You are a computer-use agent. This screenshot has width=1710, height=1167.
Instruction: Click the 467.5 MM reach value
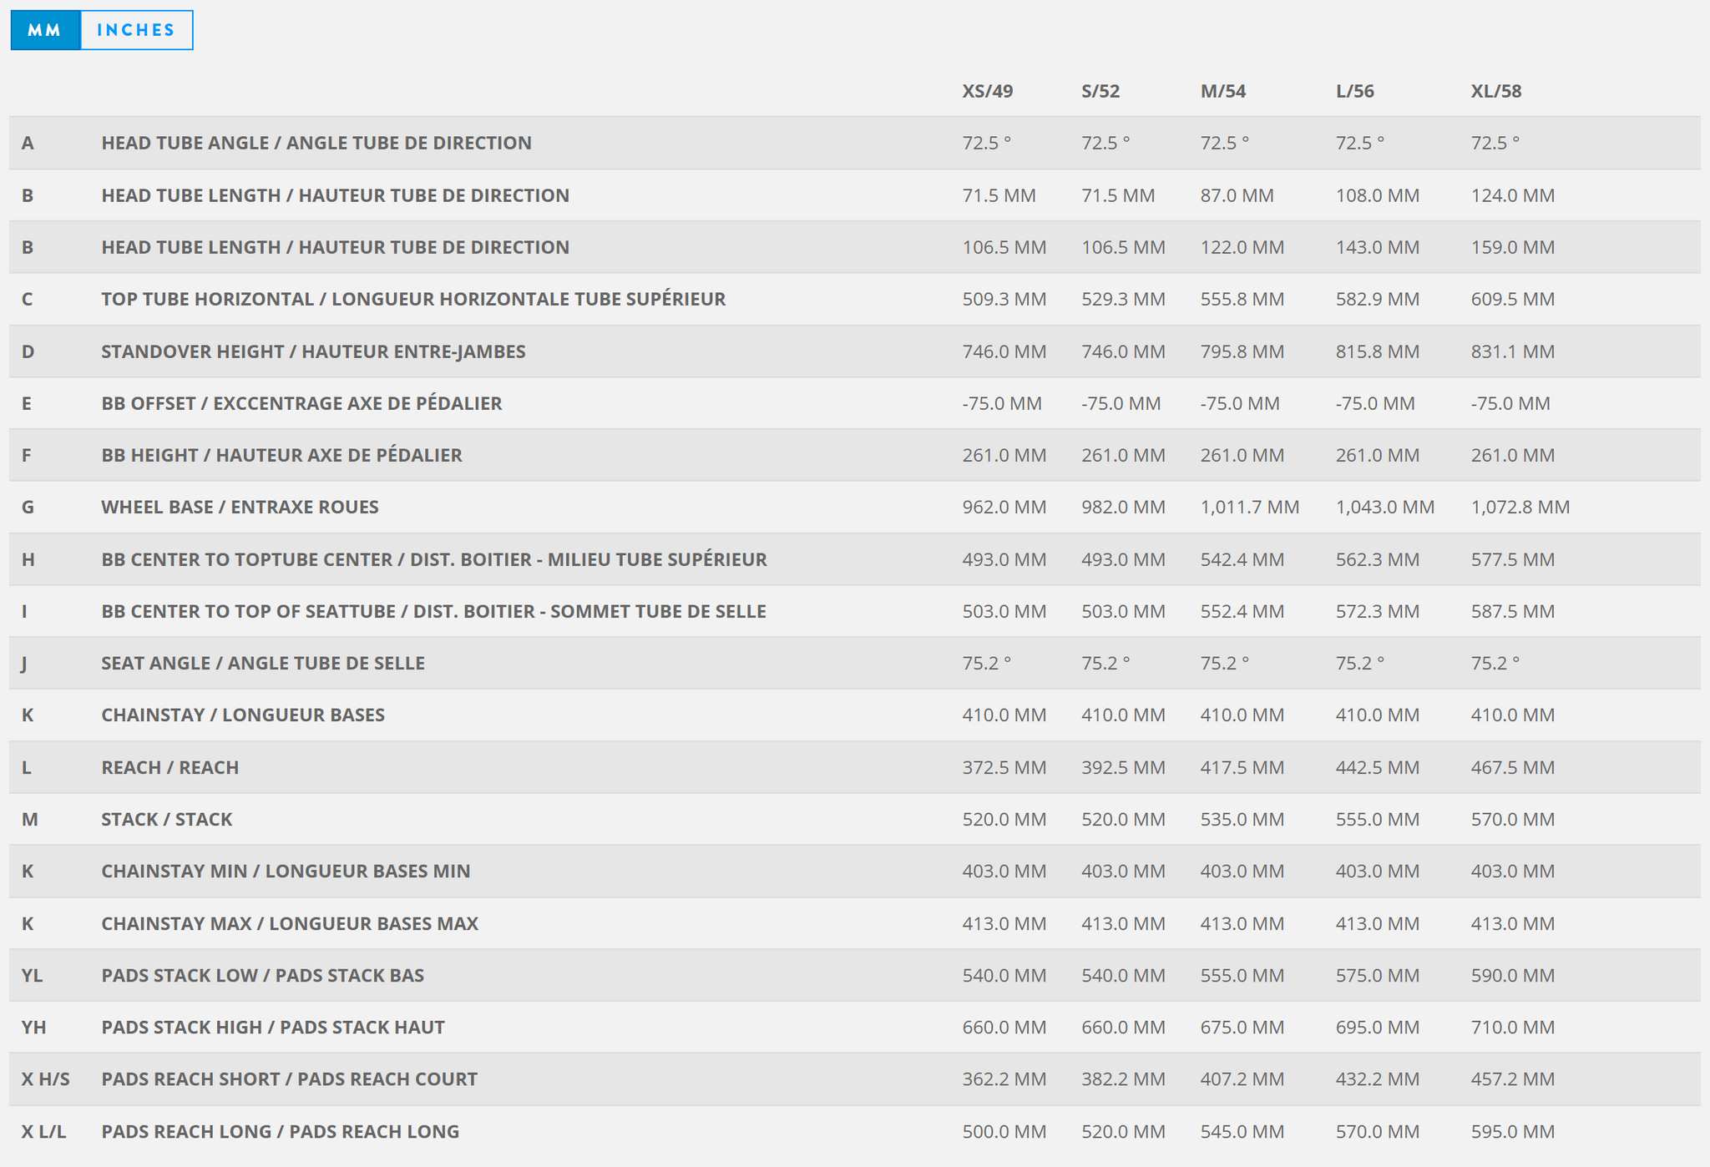(x=1513, y=767)
